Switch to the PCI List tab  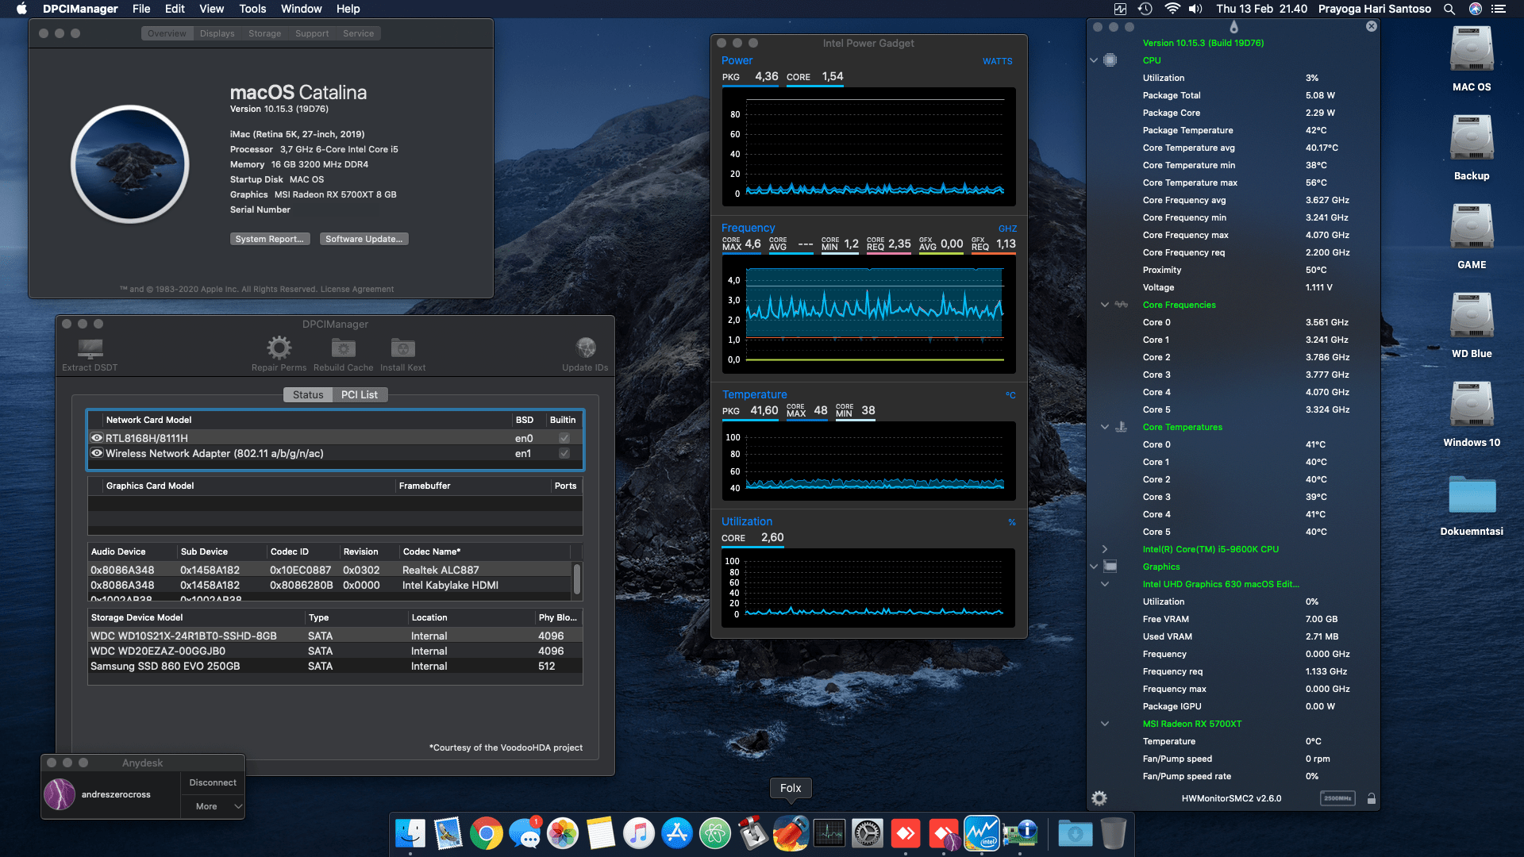tap(360, 394)
